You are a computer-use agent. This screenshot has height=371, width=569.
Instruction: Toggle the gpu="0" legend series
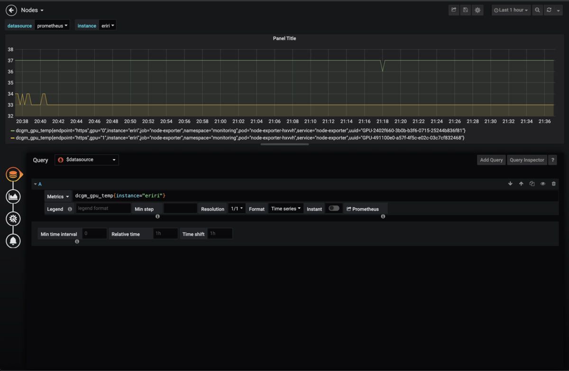point(240,130)
